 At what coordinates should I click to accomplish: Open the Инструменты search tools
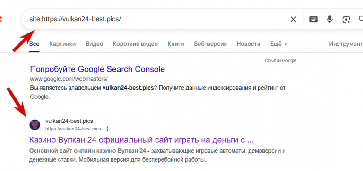tap(346, 44)
